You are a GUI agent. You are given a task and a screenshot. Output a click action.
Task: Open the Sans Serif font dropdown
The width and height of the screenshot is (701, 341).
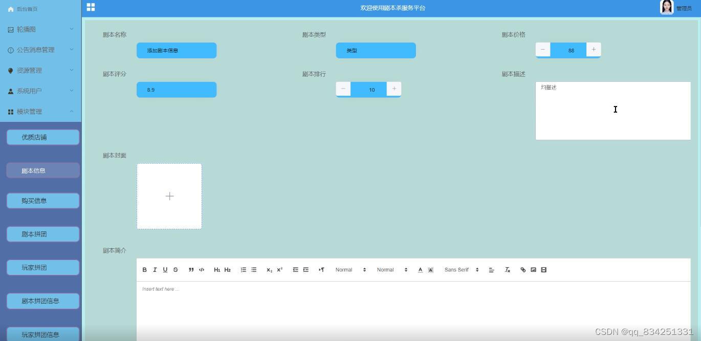click(x=459, y=269)
